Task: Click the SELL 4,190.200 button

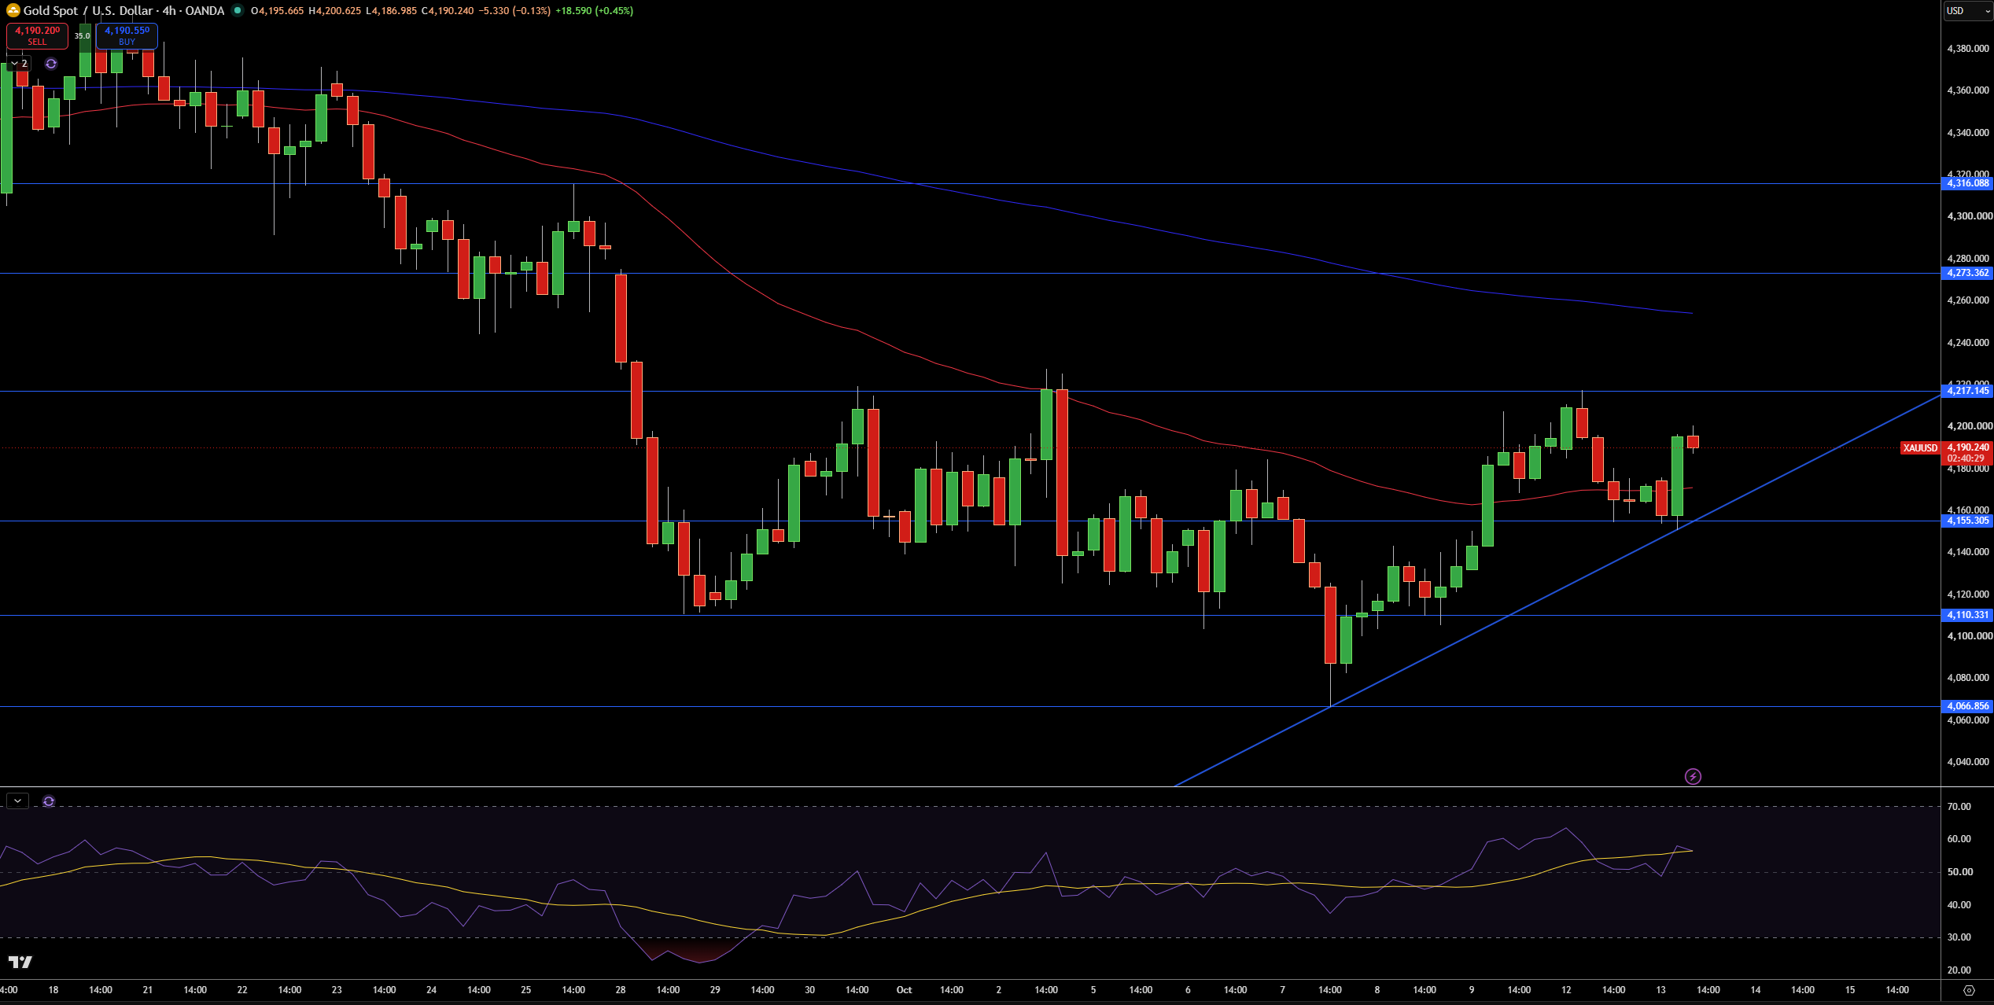Action: coord(37,35)
